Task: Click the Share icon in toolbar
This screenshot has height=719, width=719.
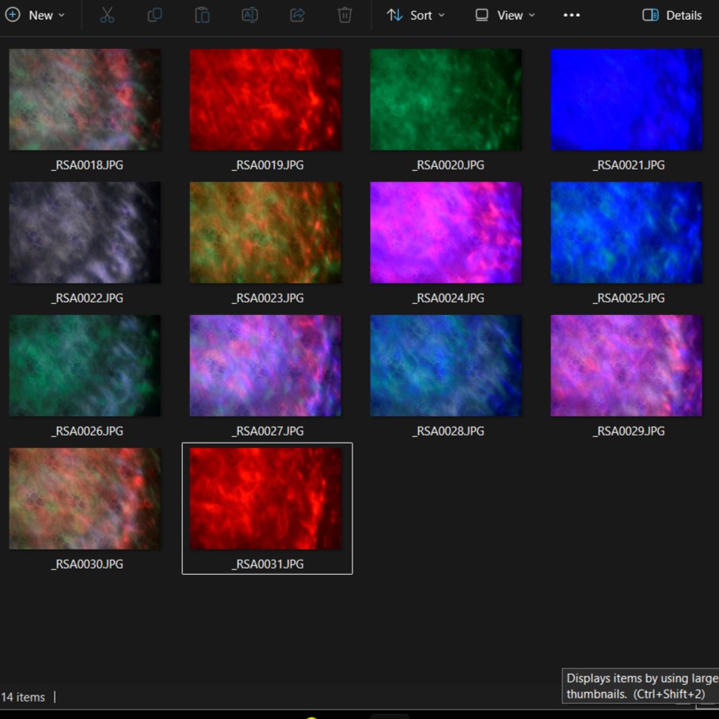Action: pyautogui.click(x=297, y=15)
